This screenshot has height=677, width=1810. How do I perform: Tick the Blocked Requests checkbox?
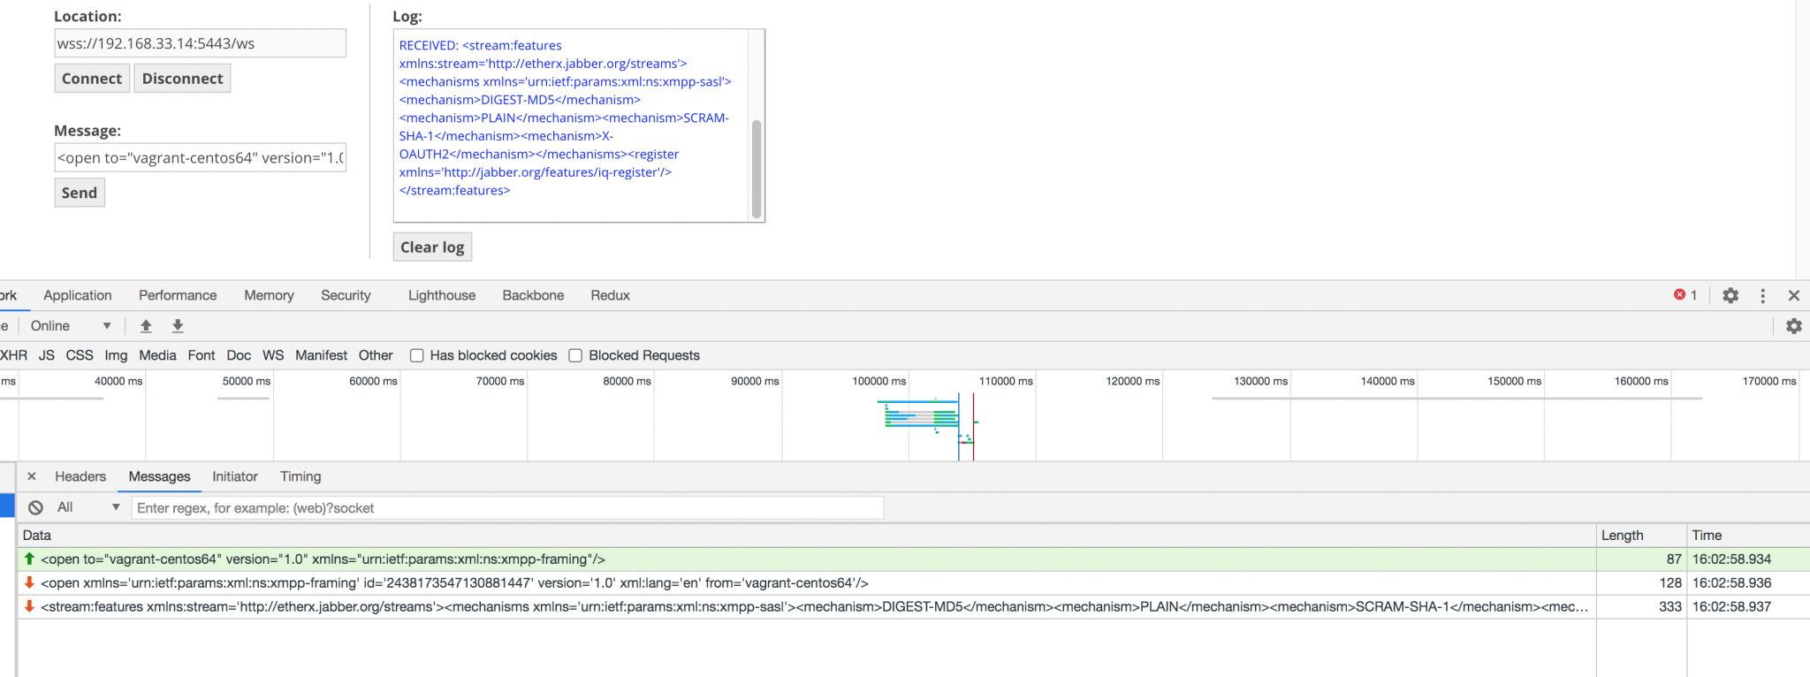(x=575, y=355)
